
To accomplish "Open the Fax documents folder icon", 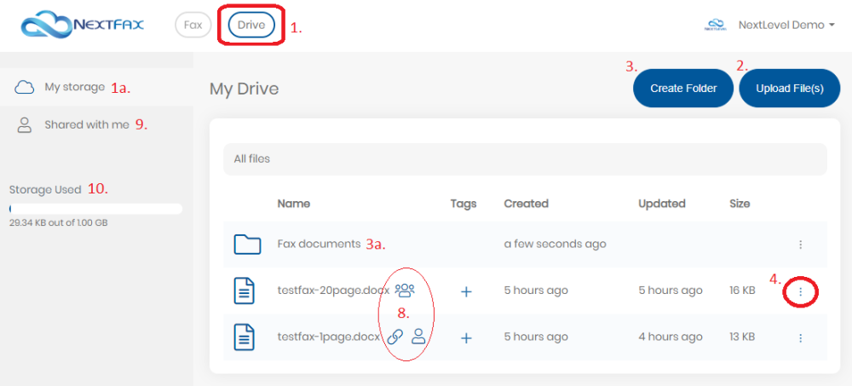I will (248, 245).
